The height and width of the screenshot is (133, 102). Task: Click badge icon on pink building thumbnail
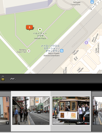pos(7,123)
